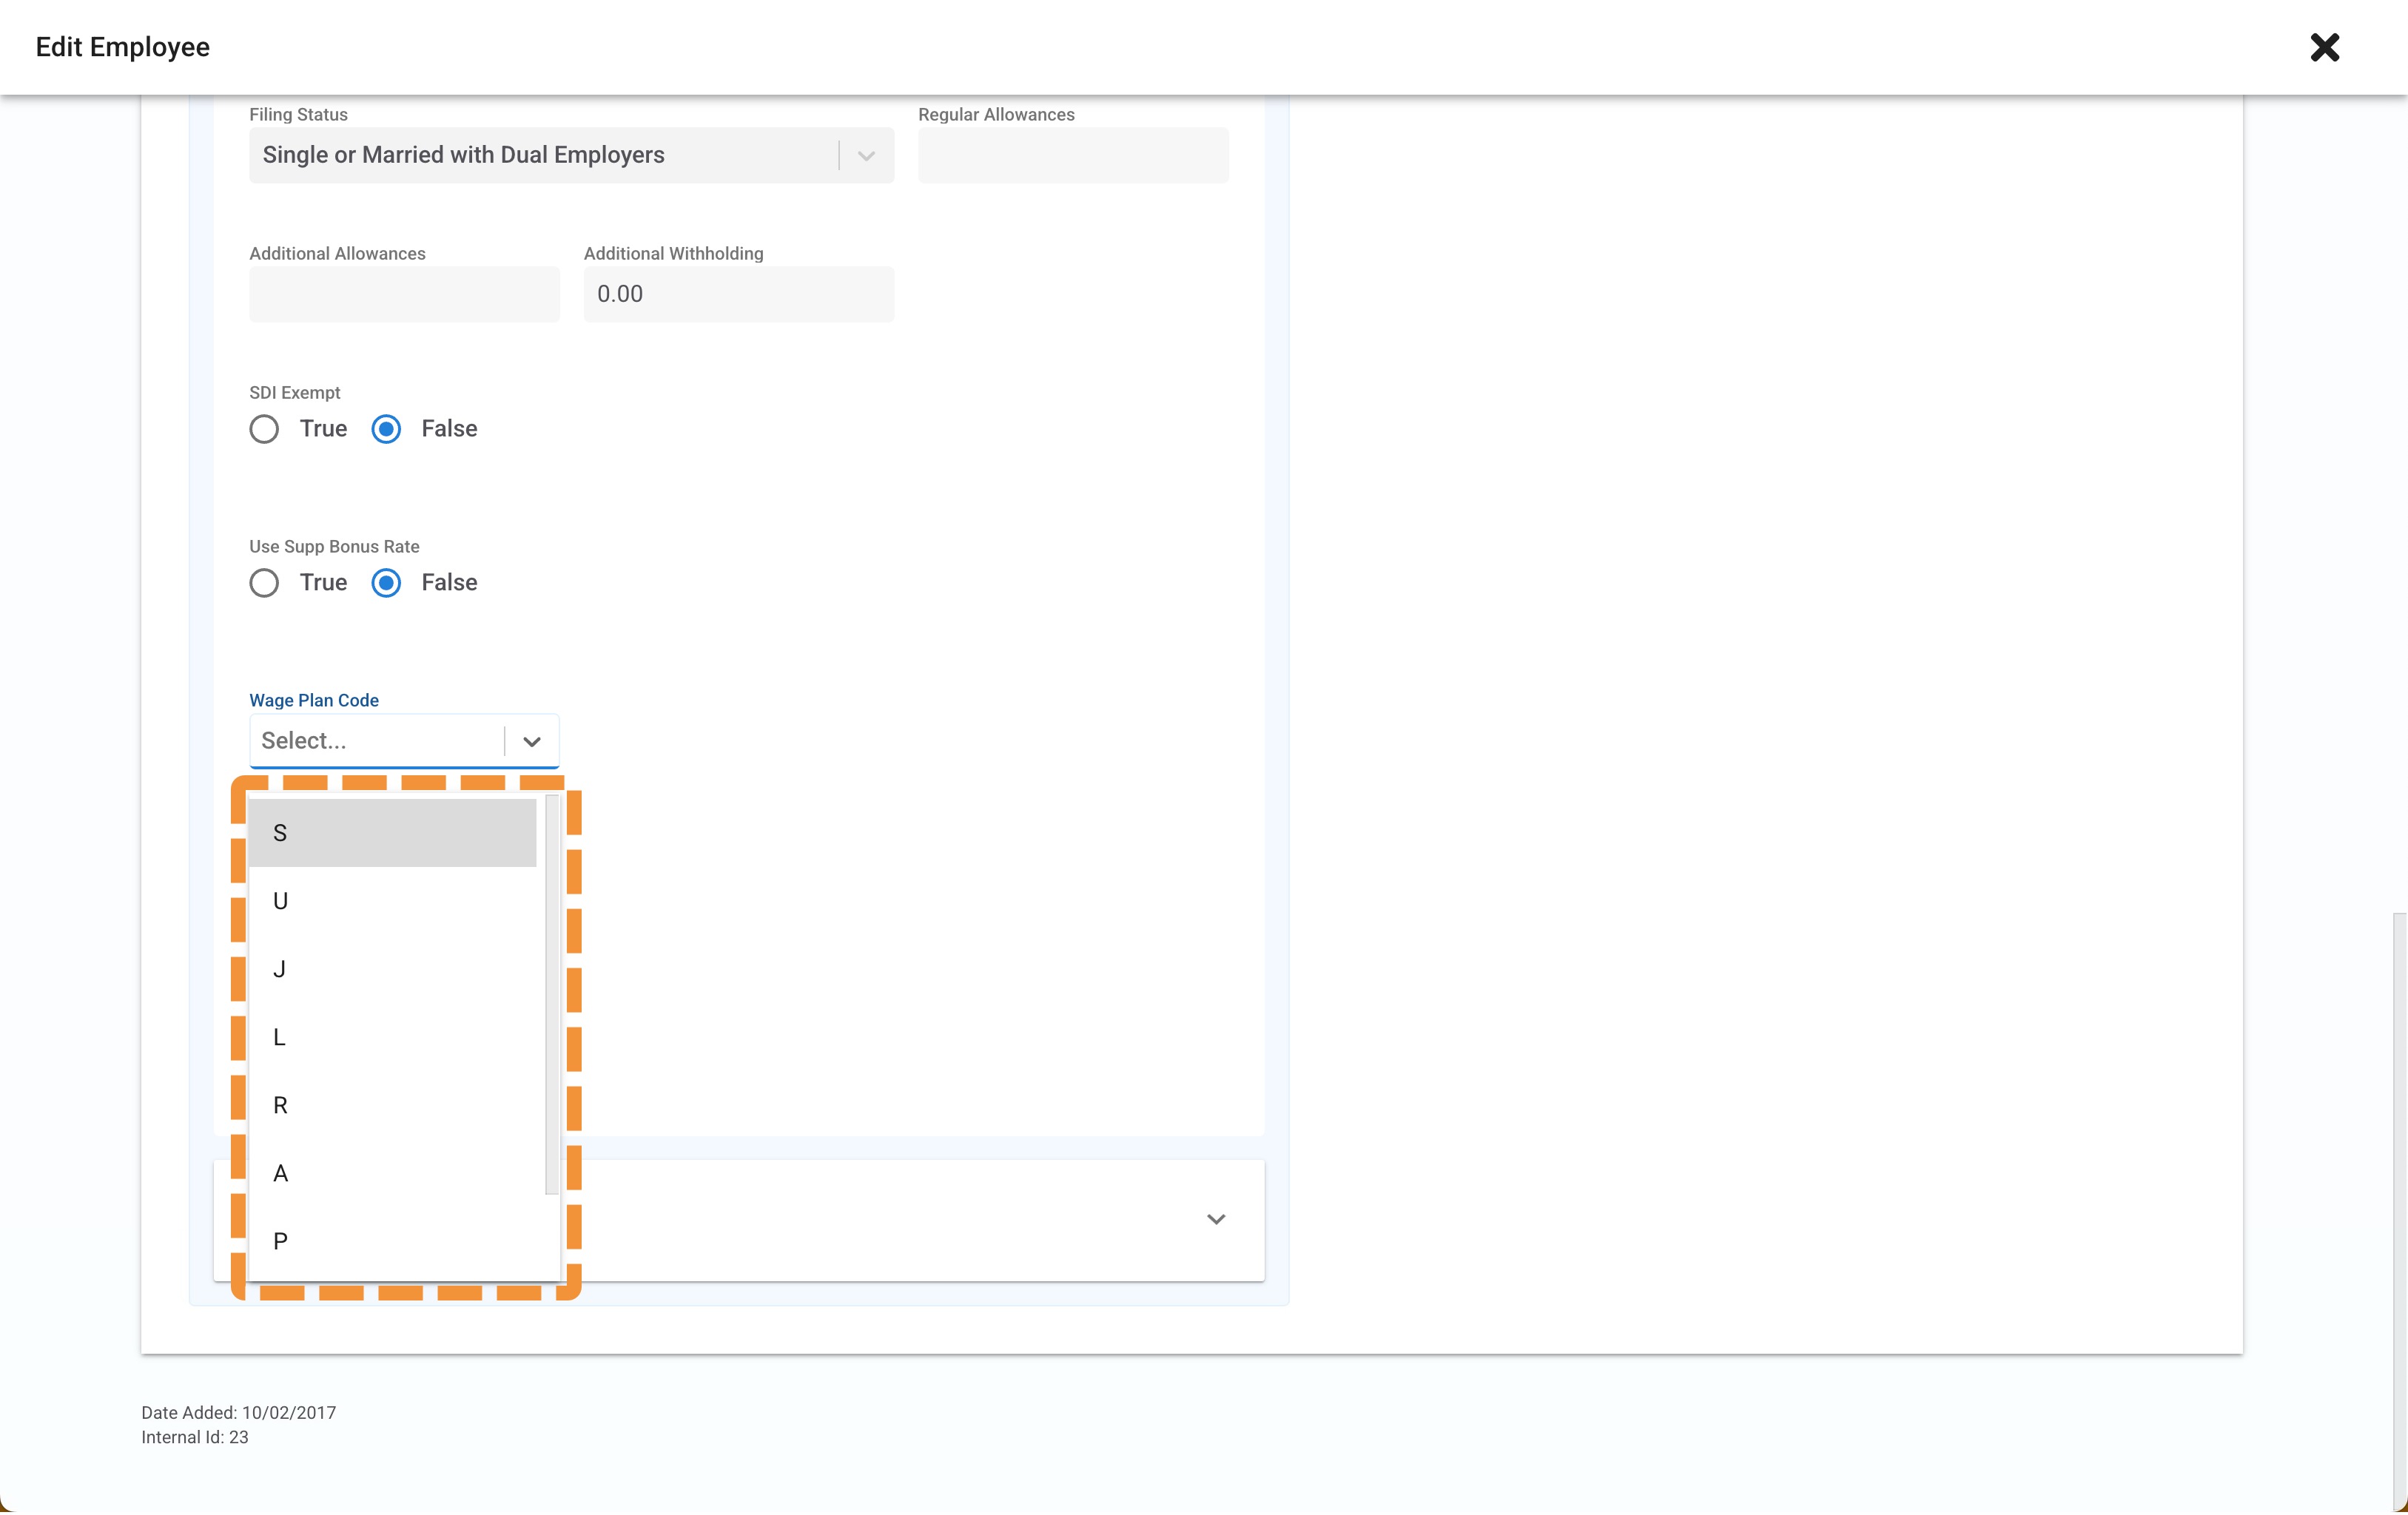Click the Regular Allowances input field
This screenshot has width=2408, height=1515.
click(x=1072, y=155)
